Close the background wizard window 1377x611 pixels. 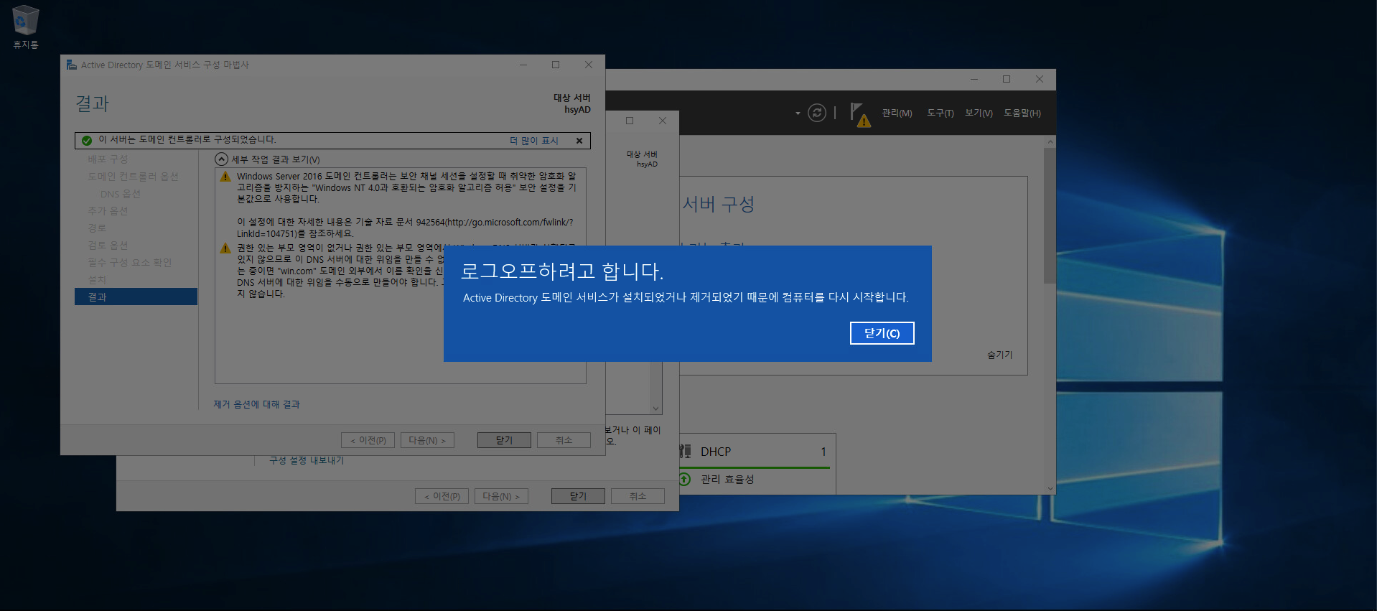coord(663,121)
